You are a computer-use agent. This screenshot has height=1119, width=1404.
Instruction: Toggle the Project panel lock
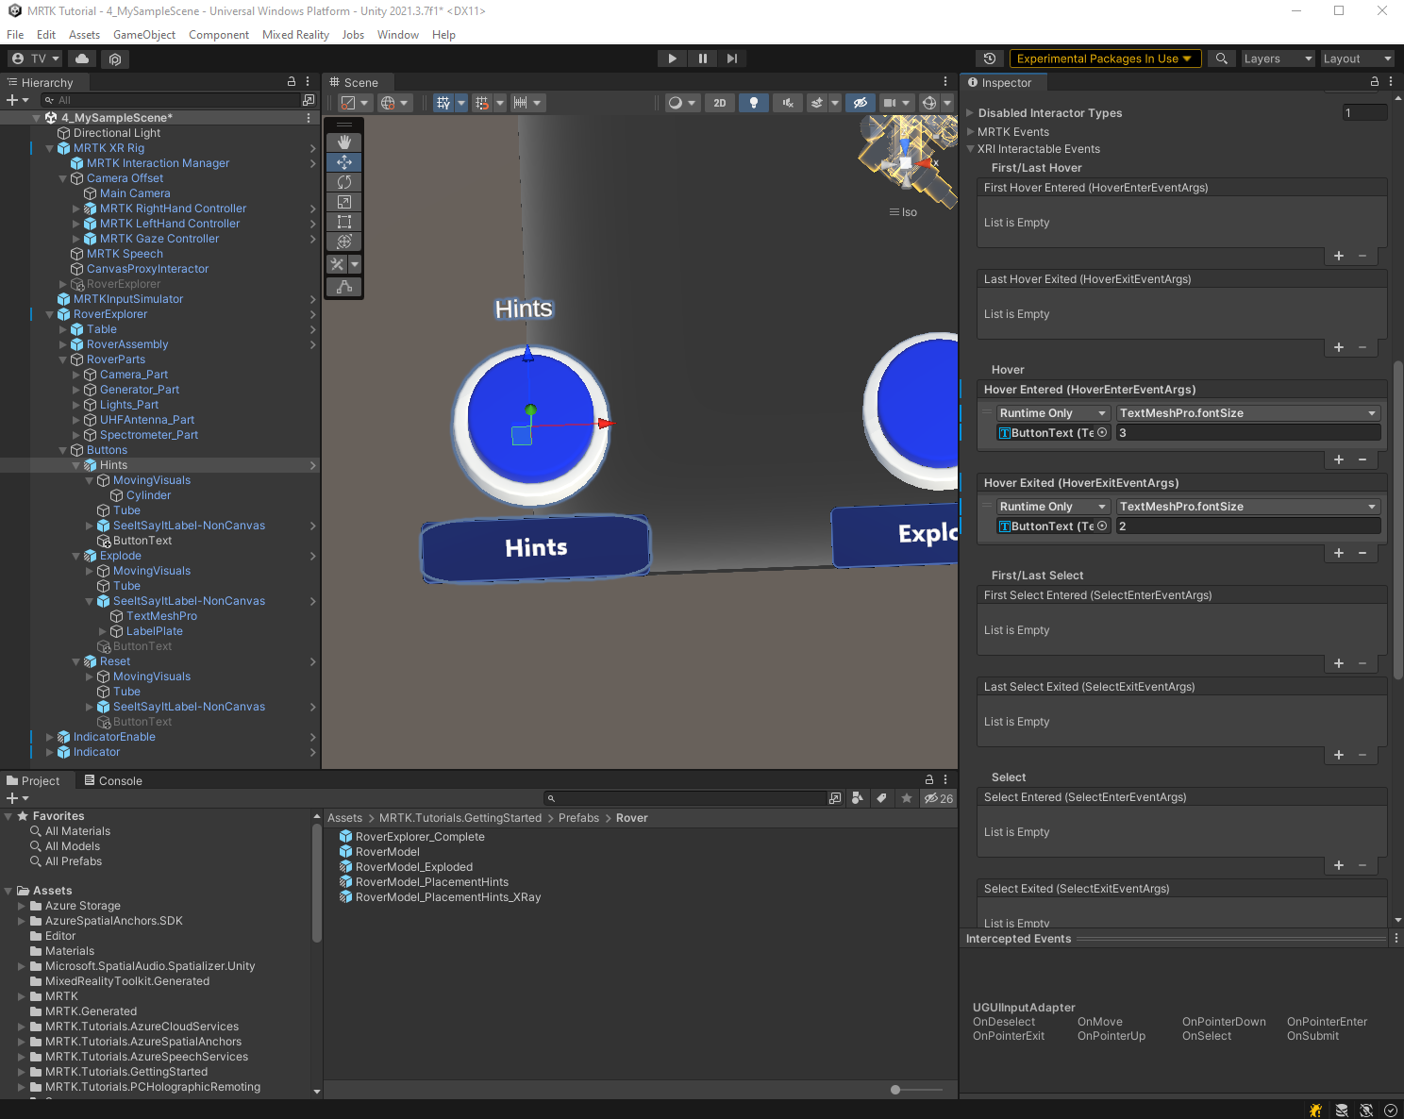coord(929,780)
